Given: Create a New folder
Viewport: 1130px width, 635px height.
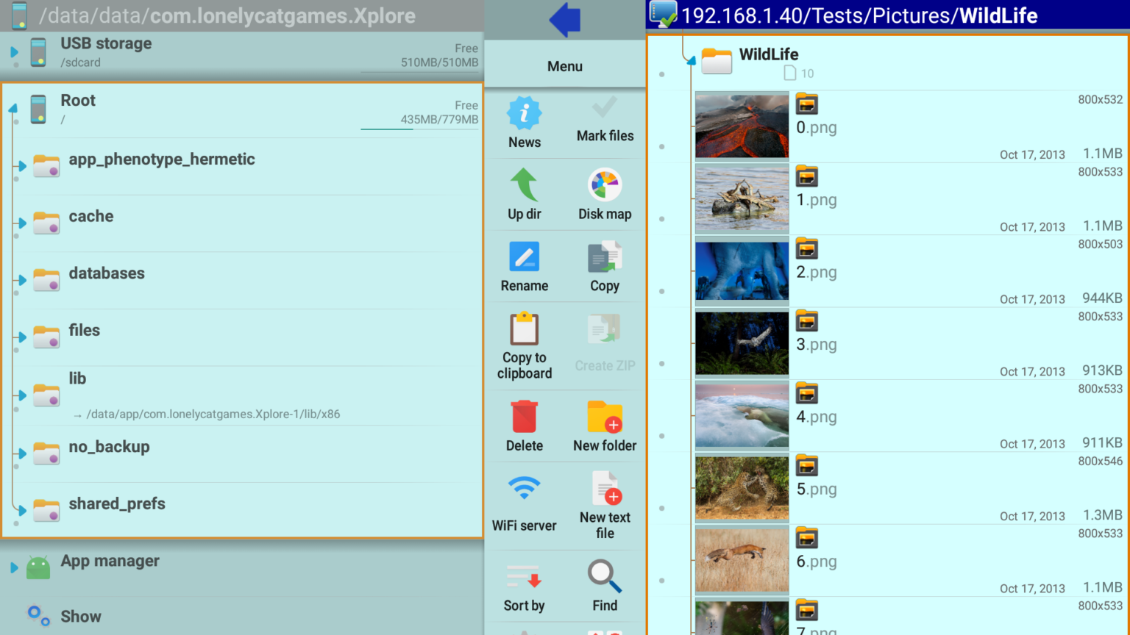Looking at the screenshot, I should 604,417.
